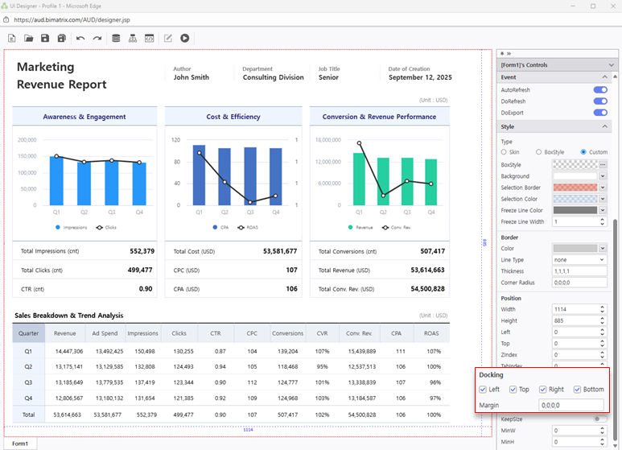Open the script code editor icon

tap(149, 38)
